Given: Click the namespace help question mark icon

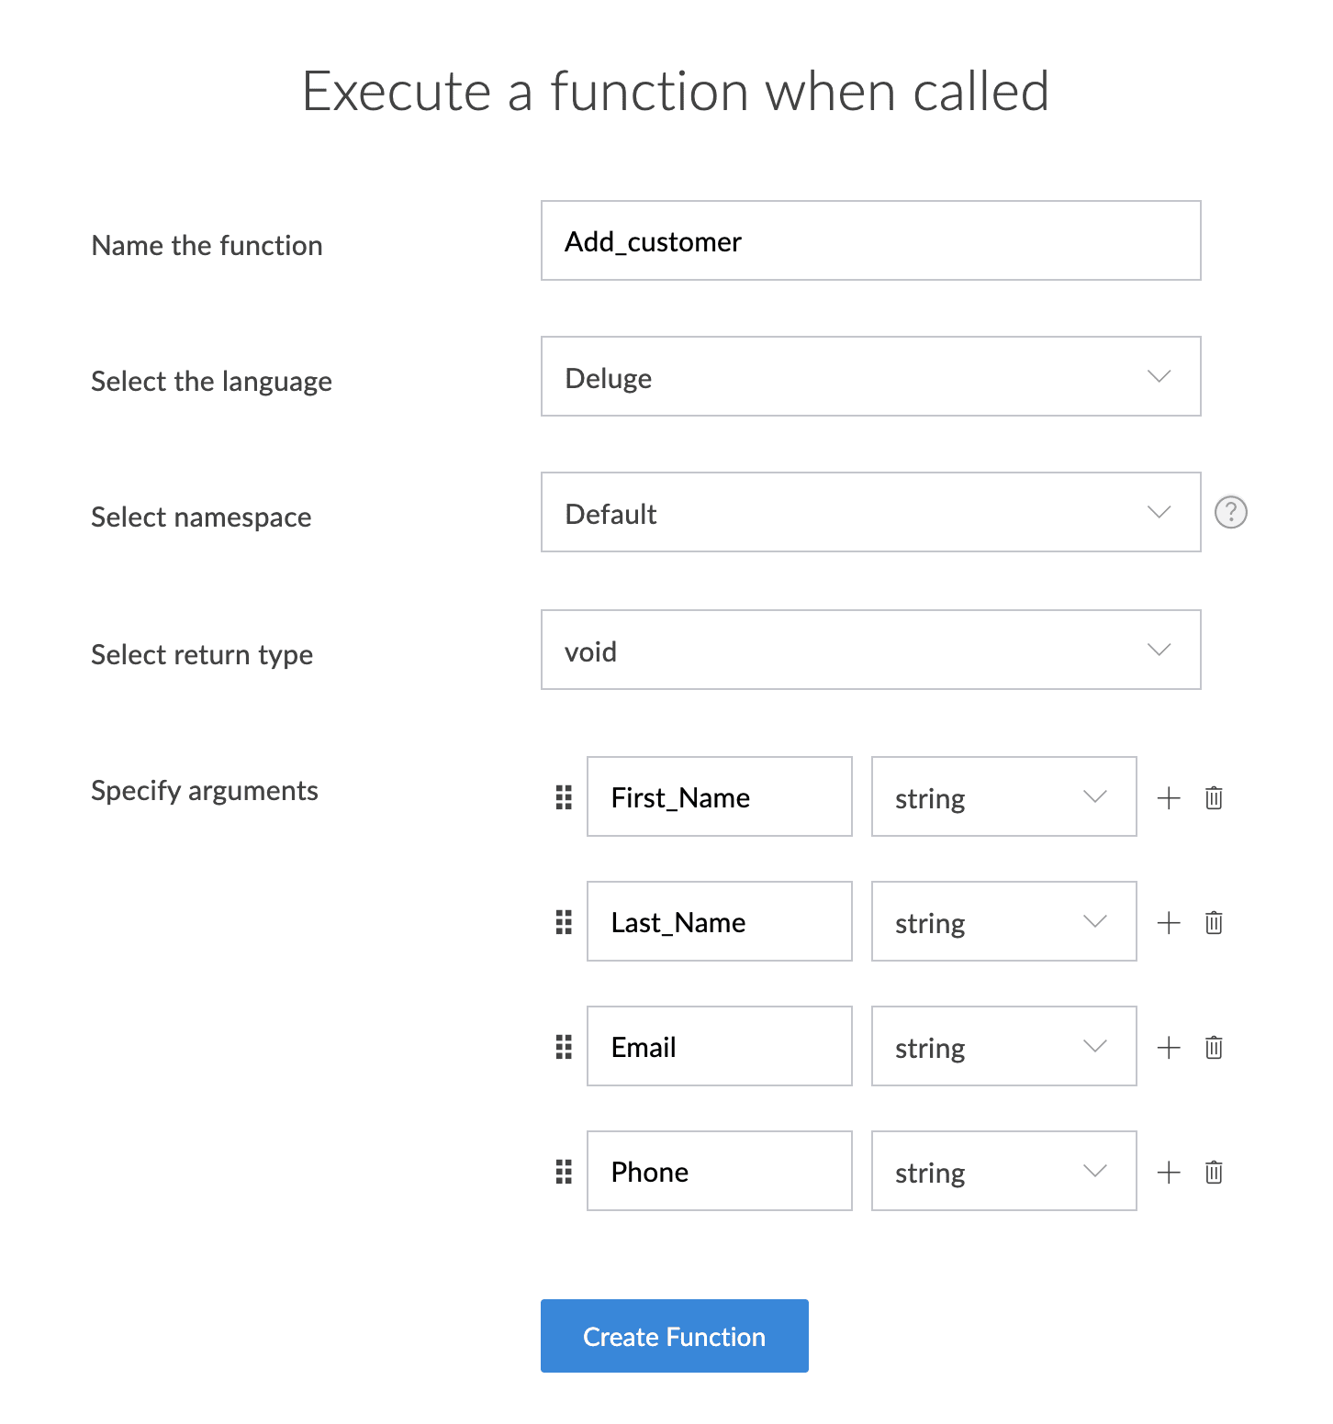Looking at the screenshot, I should point(1230,512).
